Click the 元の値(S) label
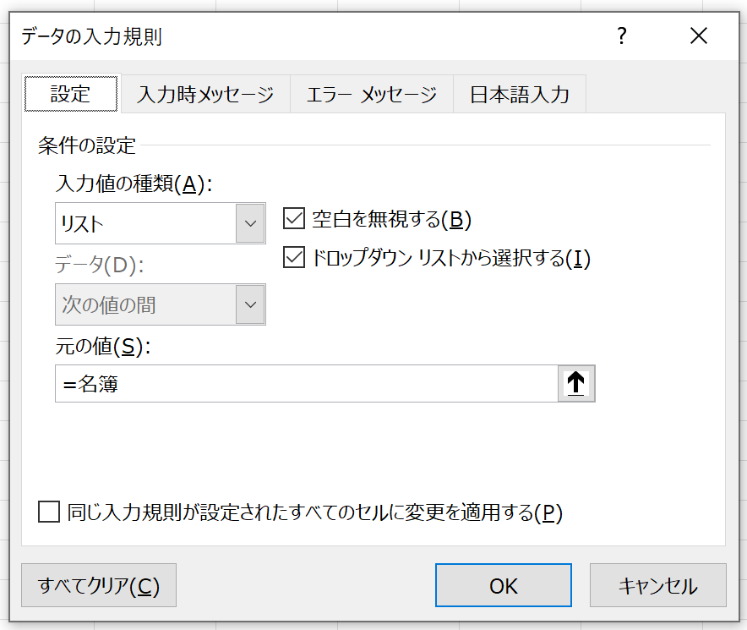This screenshot has width=747, height=630. coord(103,346)
